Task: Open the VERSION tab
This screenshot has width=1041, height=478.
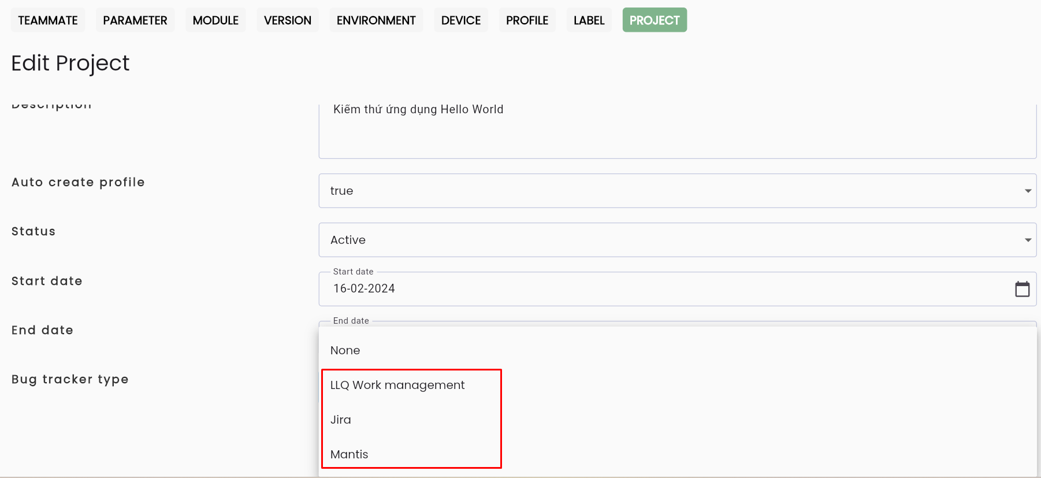Action: pos(288,20)
